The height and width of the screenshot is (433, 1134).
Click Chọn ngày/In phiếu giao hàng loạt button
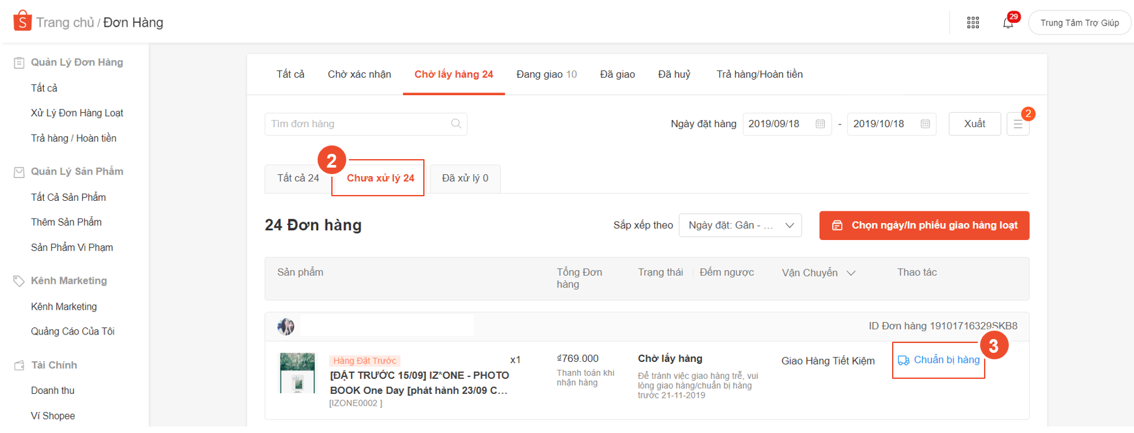pos(924,226)
